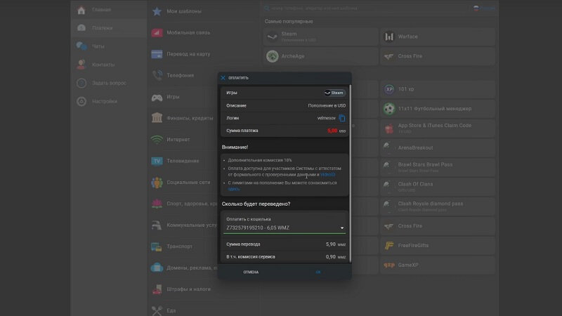The image size is (562, 316).
Task: Open the Internet wifi category icon
Action: 157,139
